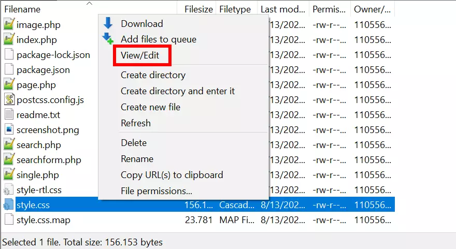
Task: Select Create directory in context menu
Action: coord(153,75)
